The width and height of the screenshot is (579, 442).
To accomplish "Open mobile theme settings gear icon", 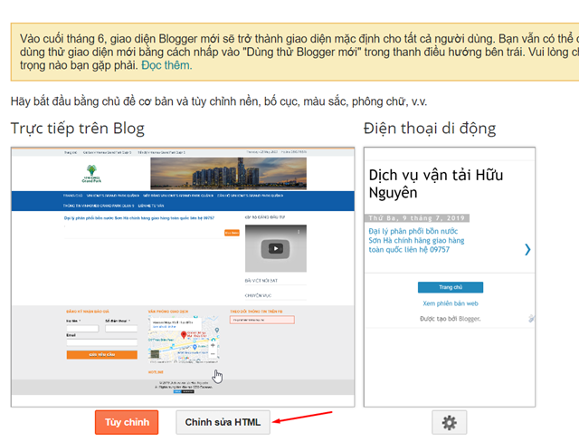I will (x=449, y=422).
